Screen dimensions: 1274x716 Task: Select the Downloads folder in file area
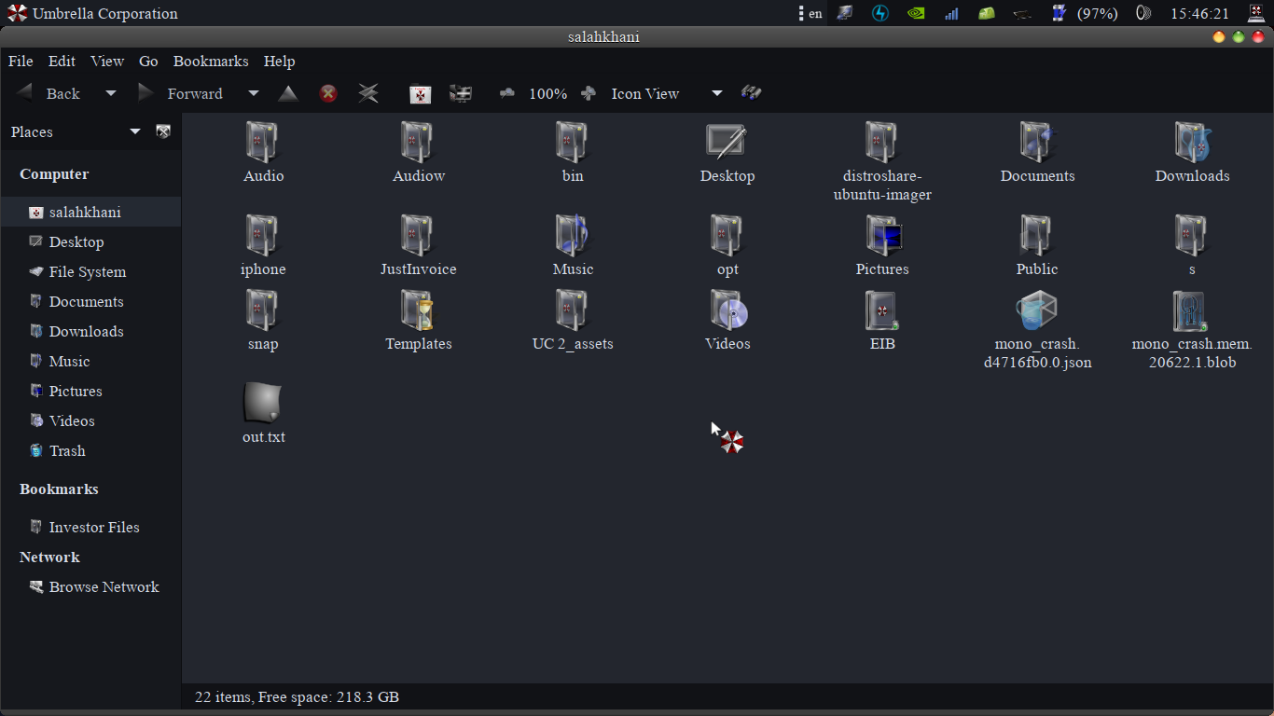coord(1192,153)
